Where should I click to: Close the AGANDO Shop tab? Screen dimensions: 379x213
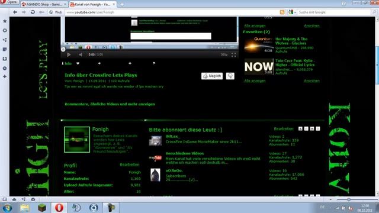click(x=65, y=4)
